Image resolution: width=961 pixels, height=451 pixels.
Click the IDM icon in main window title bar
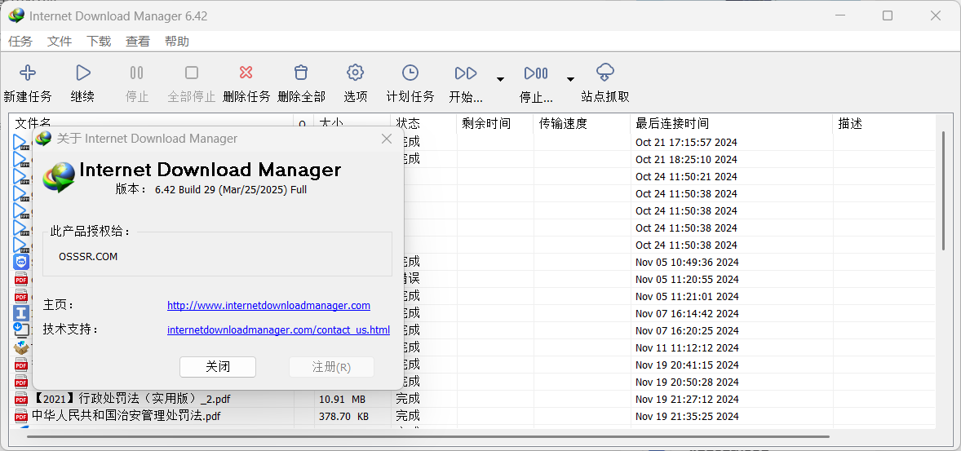point(16,15)
